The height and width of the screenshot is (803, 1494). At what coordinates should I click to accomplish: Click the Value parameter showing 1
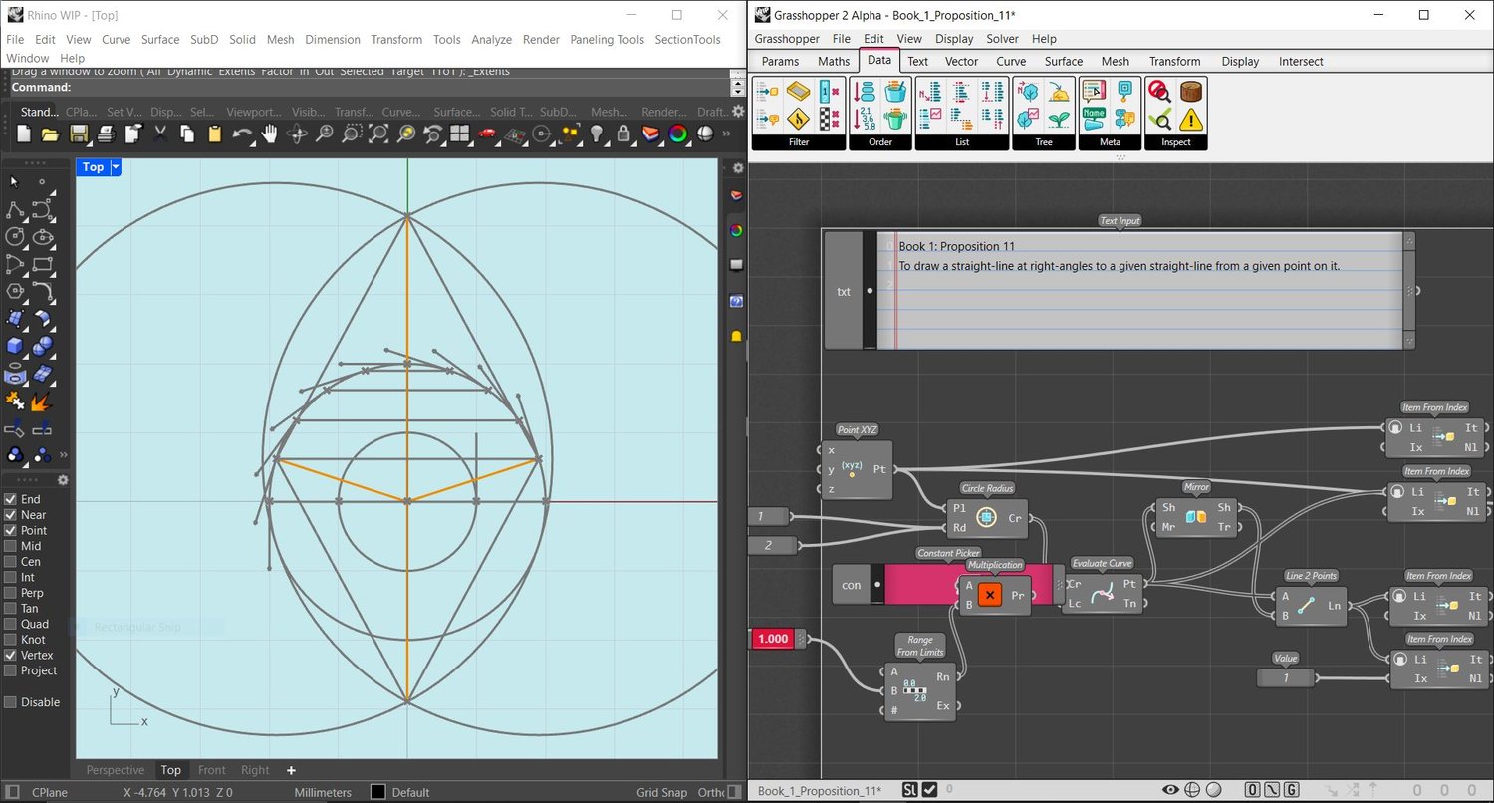point(1285,678)
